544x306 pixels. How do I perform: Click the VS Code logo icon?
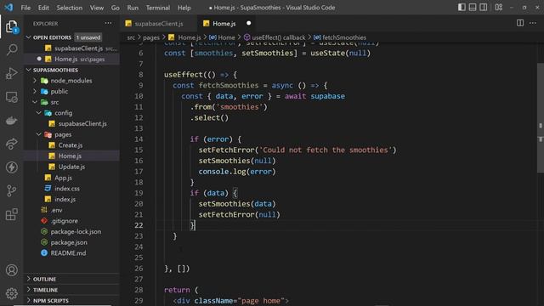click(x=8, y=8)
